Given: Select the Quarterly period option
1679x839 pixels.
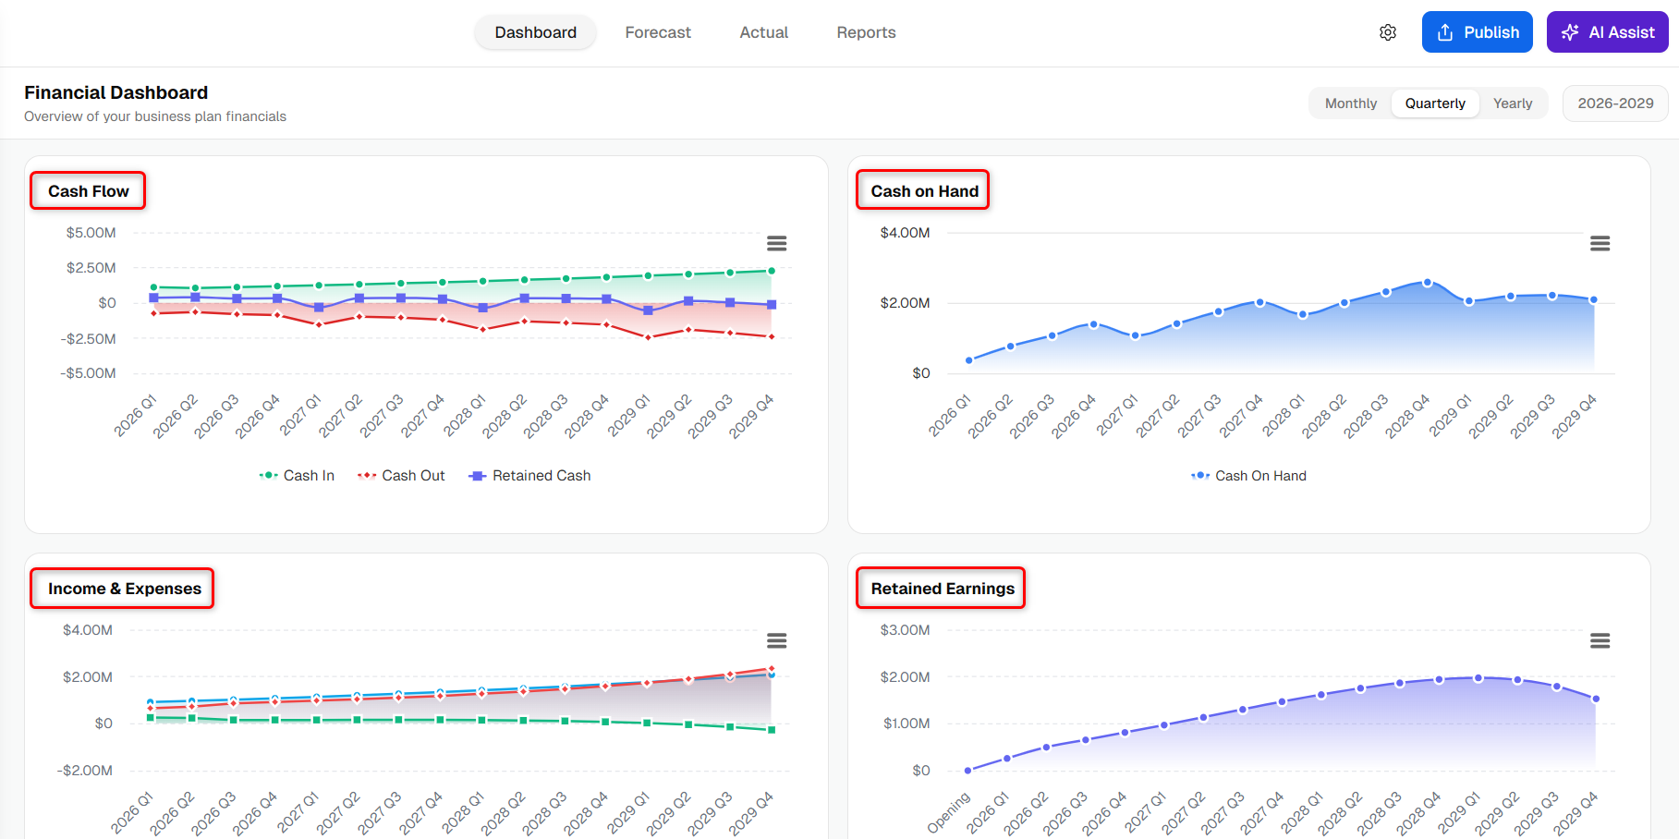Looking at the screenshot, I should pos(1435,103).
